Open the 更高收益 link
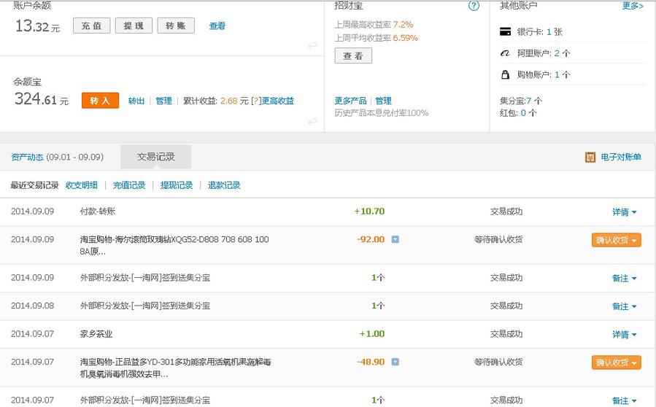 click(x=278, y=101)
